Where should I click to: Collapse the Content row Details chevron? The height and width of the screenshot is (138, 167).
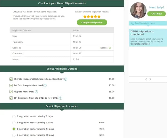pos(110,48)
